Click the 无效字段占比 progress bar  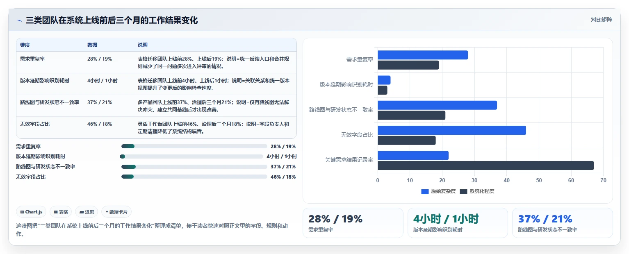point(194,177)
